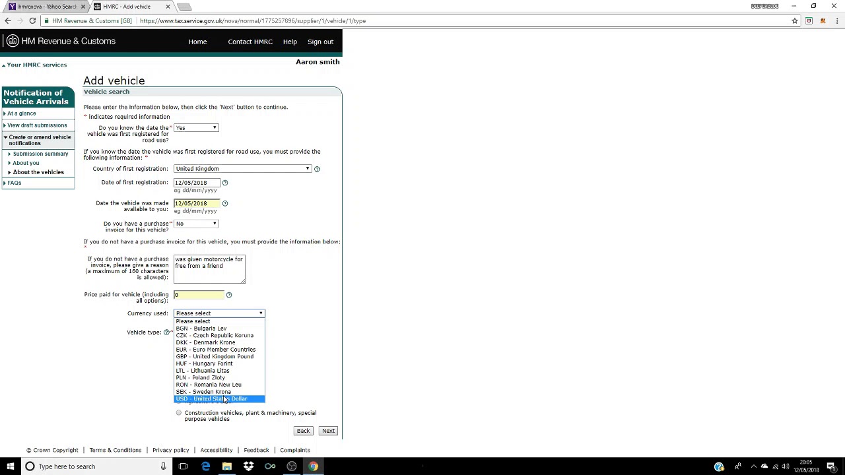
Task: Open Windows notification center icon
Action: pyautogui.click(x=831, y=466)
